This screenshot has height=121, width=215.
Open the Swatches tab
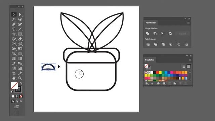(x=149, y=60)
